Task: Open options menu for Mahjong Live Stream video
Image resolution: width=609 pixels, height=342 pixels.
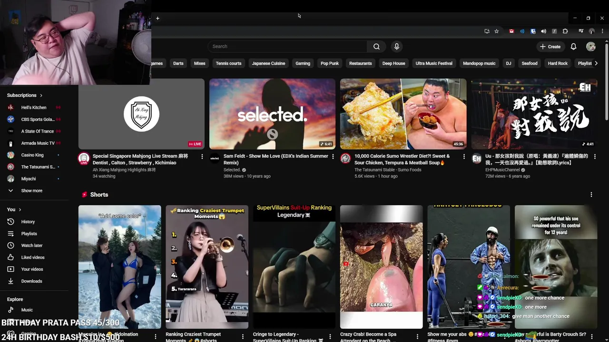Action: point(202,156)
